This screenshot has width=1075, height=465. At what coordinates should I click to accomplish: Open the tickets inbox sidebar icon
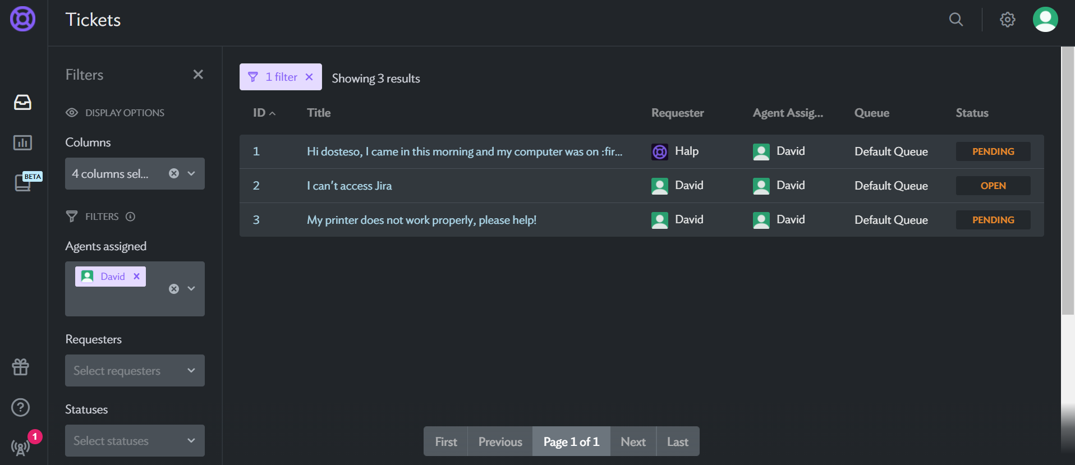pyautogui.click(x=22, y=102)
